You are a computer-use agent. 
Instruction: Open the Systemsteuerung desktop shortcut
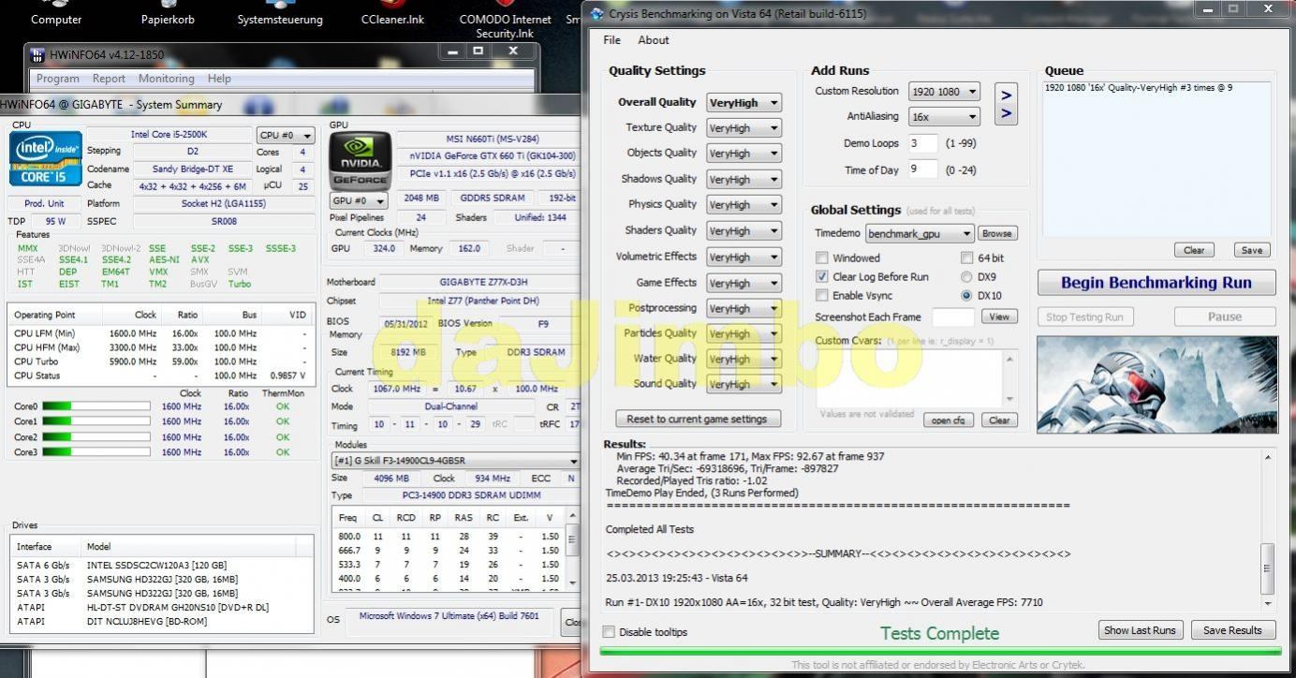coord(280,13)
